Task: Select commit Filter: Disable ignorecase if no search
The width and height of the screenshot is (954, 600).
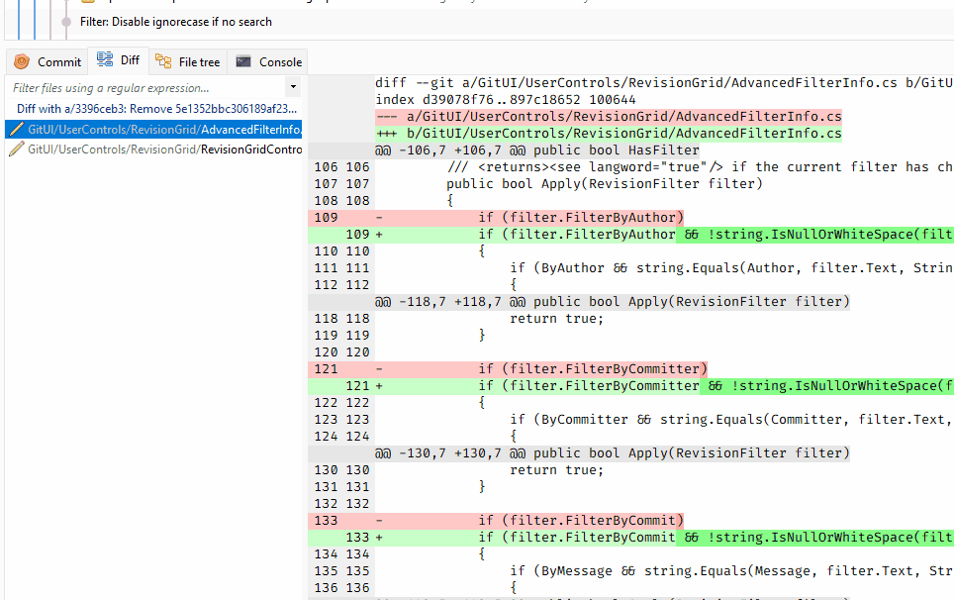Action: coord(198,21)
